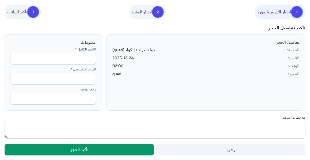Focus the 'الاسم الكامل' input field
310x160 pixels.
tap(53, 59)
